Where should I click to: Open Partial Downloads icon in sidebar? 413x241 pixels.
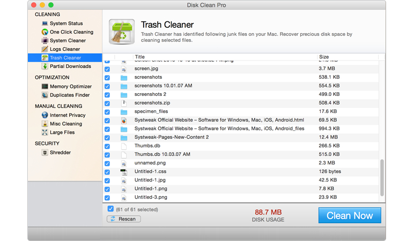[45, 66]
